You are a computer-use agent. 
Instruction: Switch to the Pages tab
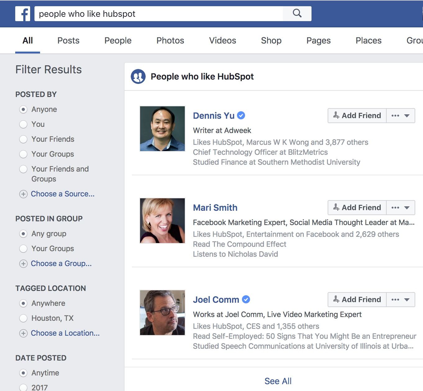click(x=318, y=40)
